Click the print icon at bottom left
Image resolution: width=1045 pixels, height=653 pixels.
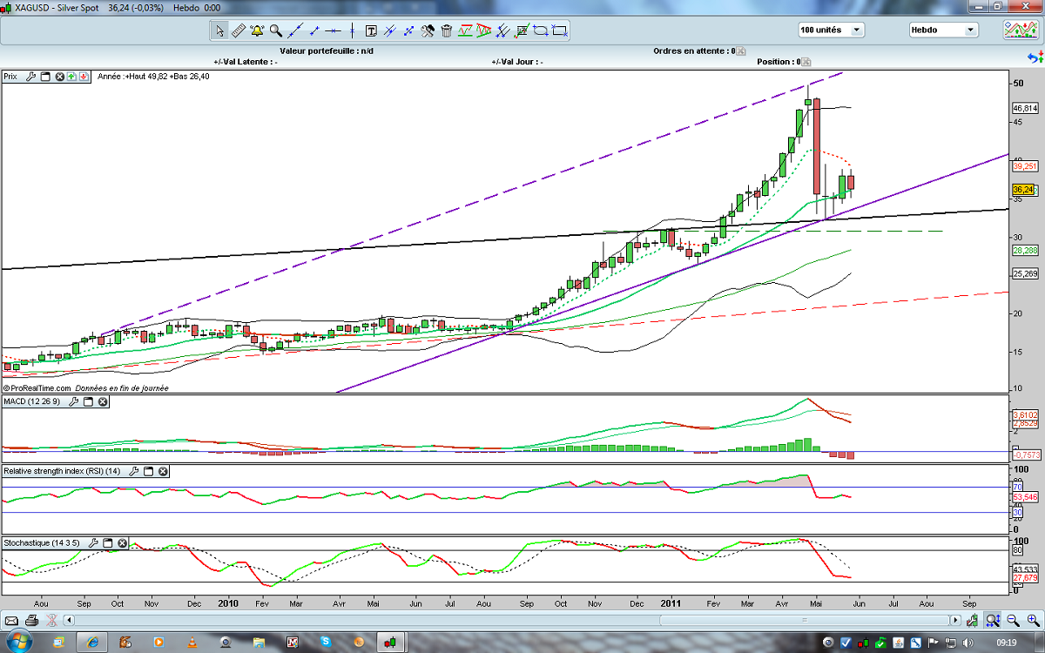tap(32, 620)
